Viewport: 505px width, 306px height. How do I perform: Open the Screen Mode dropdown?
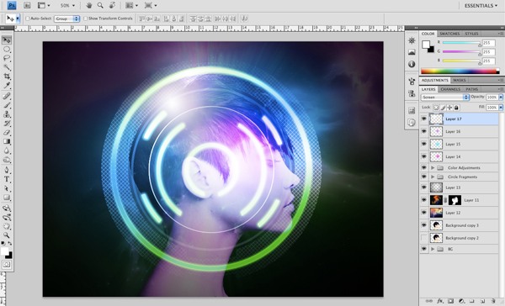[151, 6]
